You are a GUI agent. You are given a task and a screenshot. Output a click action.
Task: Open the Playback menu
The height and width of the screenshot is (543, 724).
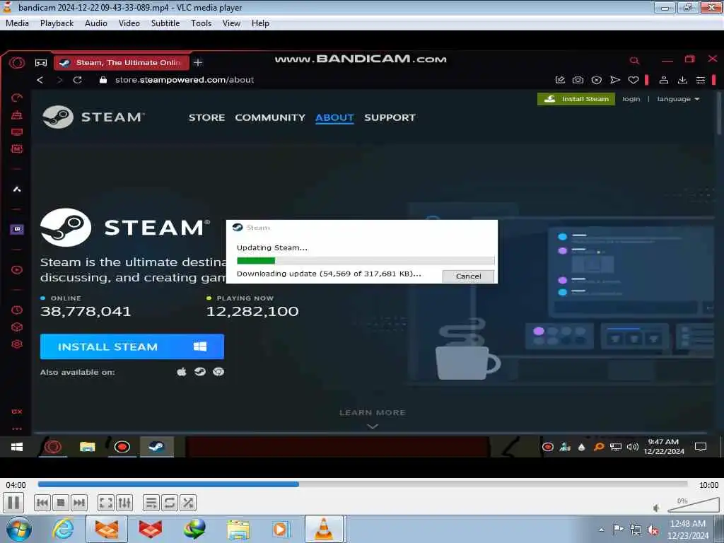pyautogui.click(x=57, y=23)
